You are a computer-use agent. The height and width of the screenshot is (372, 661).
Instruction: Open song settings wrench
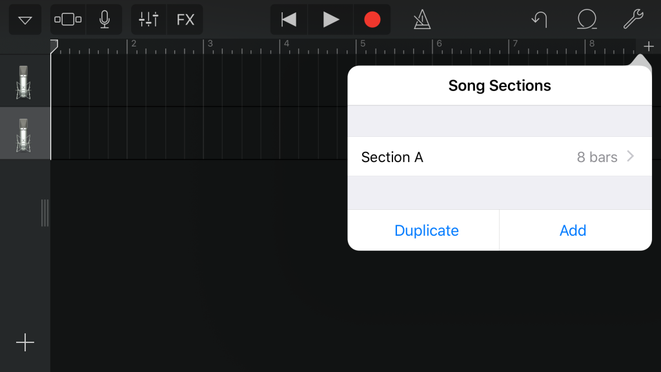[x=633, y=20]
